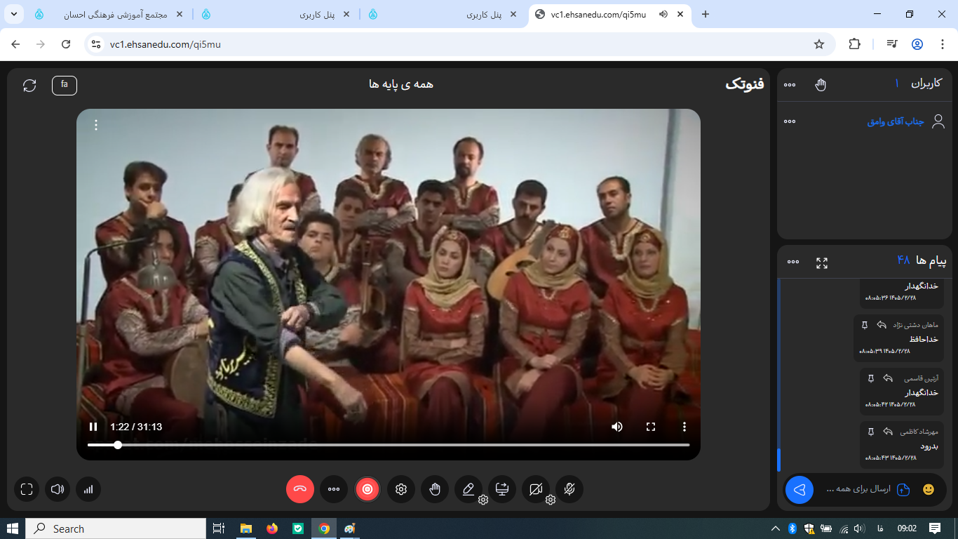Click the Windows taskbar Search box

(x=116, y=528)
